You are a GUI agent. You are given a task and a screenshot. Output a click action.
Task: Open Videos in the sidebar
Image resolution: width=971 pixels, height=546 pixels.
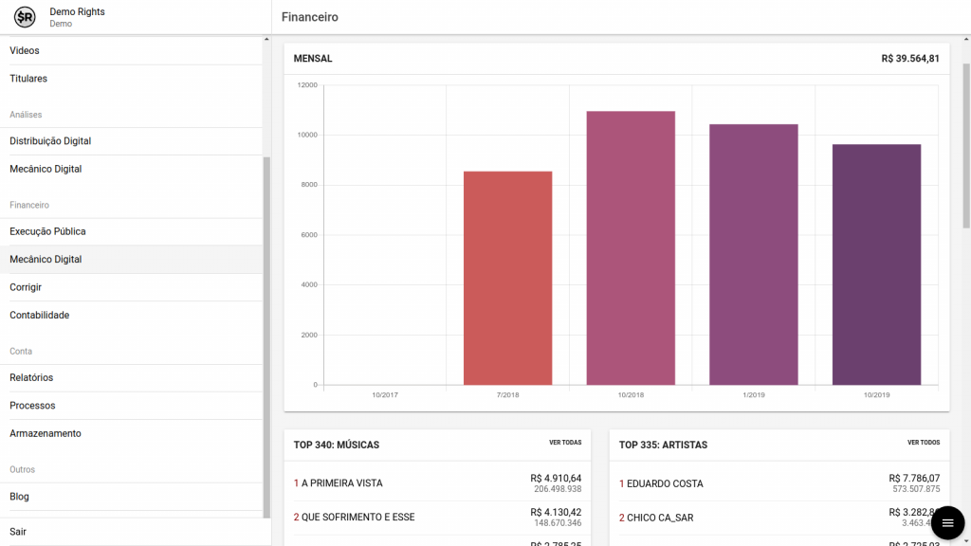tap(25, 50)
